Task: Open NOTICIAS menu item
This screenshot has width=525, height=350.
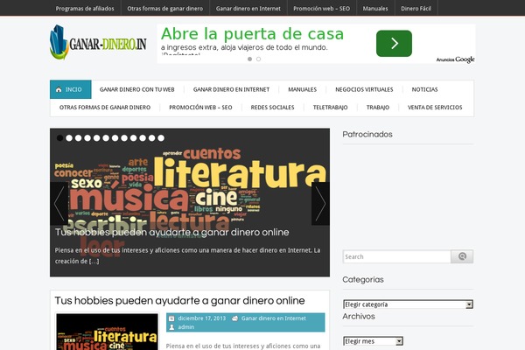Action: 424,89
